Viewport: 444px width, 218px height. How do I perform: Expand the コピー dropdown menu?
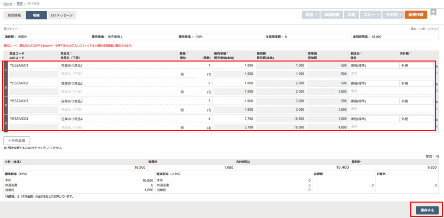(370, 15)
